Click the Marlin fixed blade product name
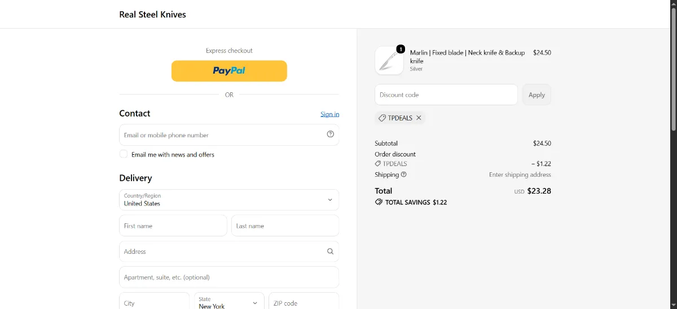The width and height of the screenshot is (677, 309). (467, 56)
